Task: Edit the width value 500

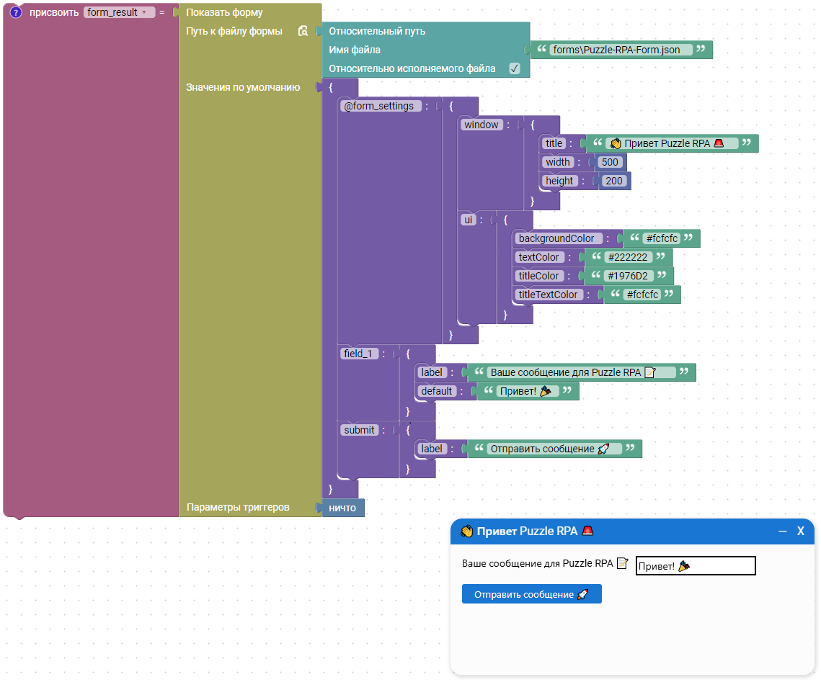Action: 609,162
